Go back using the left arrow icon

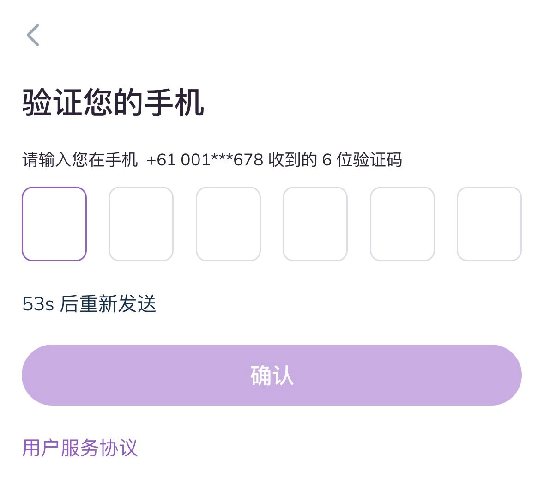pos(33,36)
